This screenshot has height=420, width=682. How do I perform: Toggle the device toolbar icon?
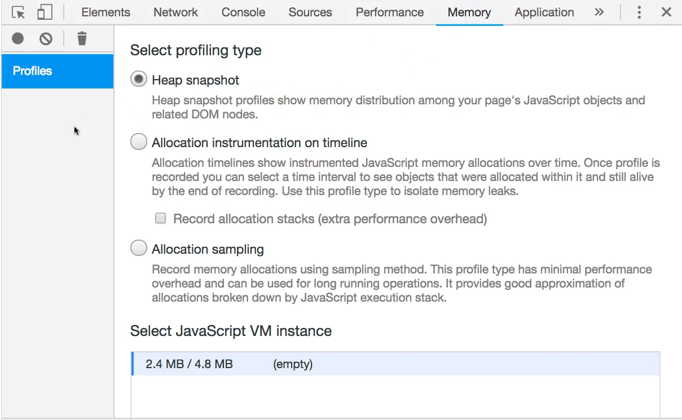(x=45, y=12)
